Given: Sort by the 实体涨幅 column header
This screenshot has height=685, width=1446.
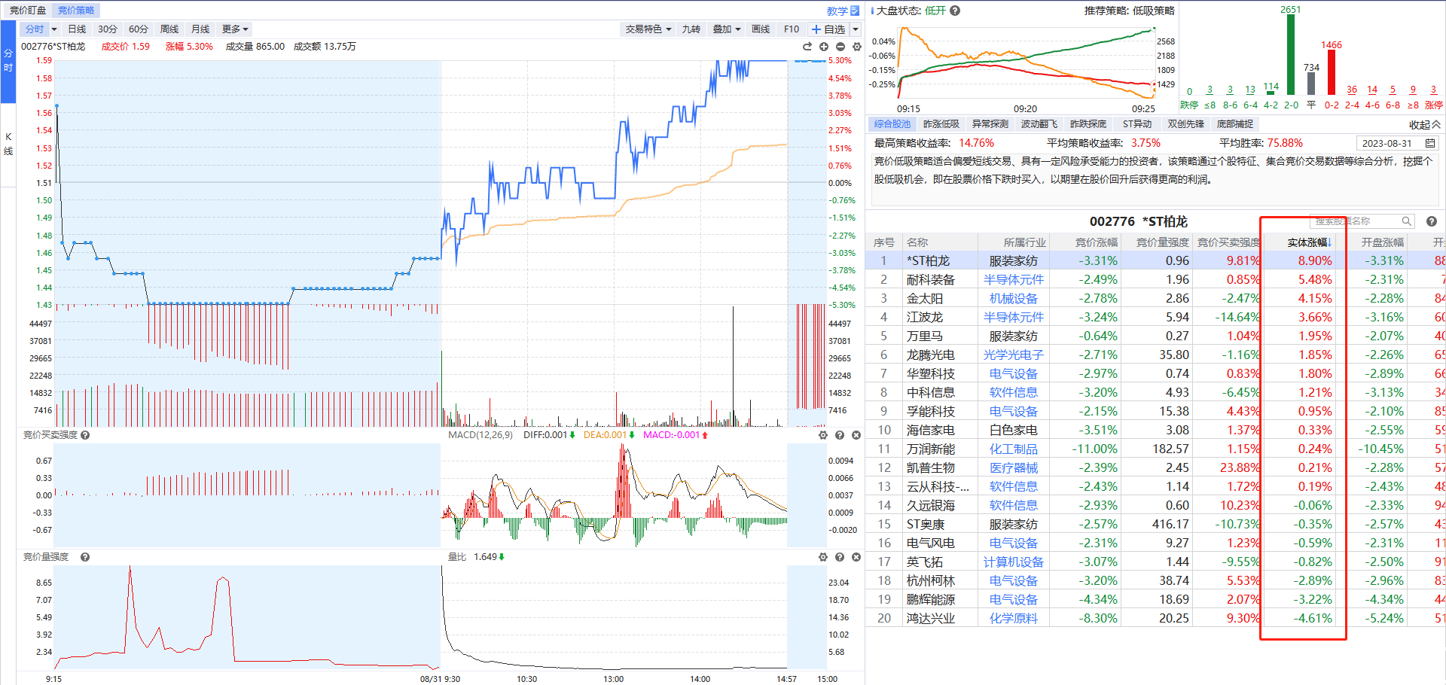Looking at the screenshot, I should (x=1309, y=242).
